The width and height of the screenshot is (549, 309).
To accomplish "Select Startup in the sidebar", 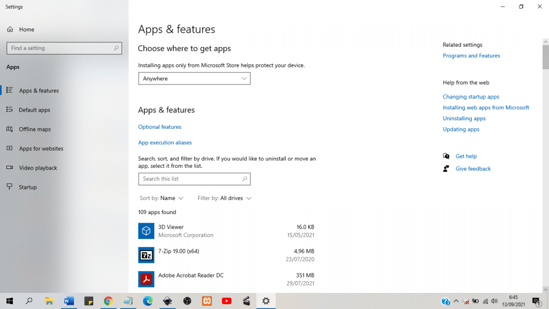I will click(x=28, y=187).
